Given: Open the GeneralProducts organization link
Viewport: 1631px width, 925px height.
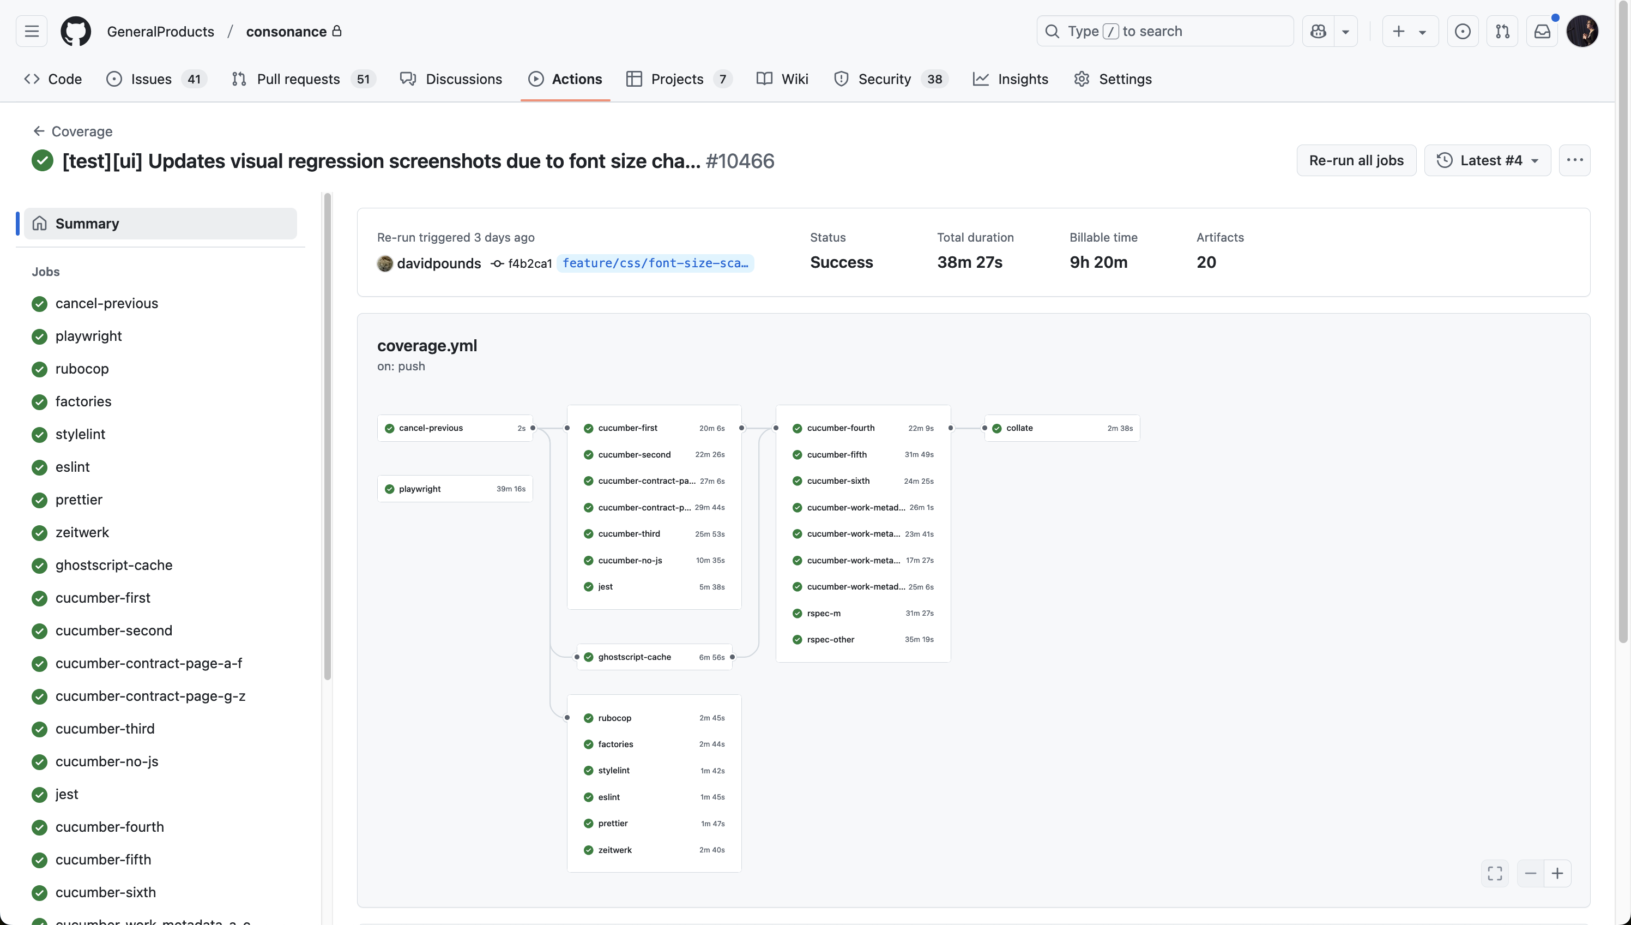Looking at the screenshot, I should (161, 31).
